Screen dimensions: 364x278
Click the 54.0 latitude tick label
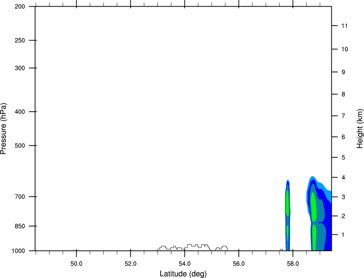185,264
